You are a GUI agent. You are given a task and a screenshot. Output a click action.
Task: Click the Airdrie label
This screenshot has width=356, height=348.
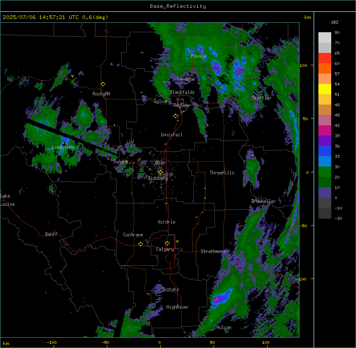click(167, 222)
